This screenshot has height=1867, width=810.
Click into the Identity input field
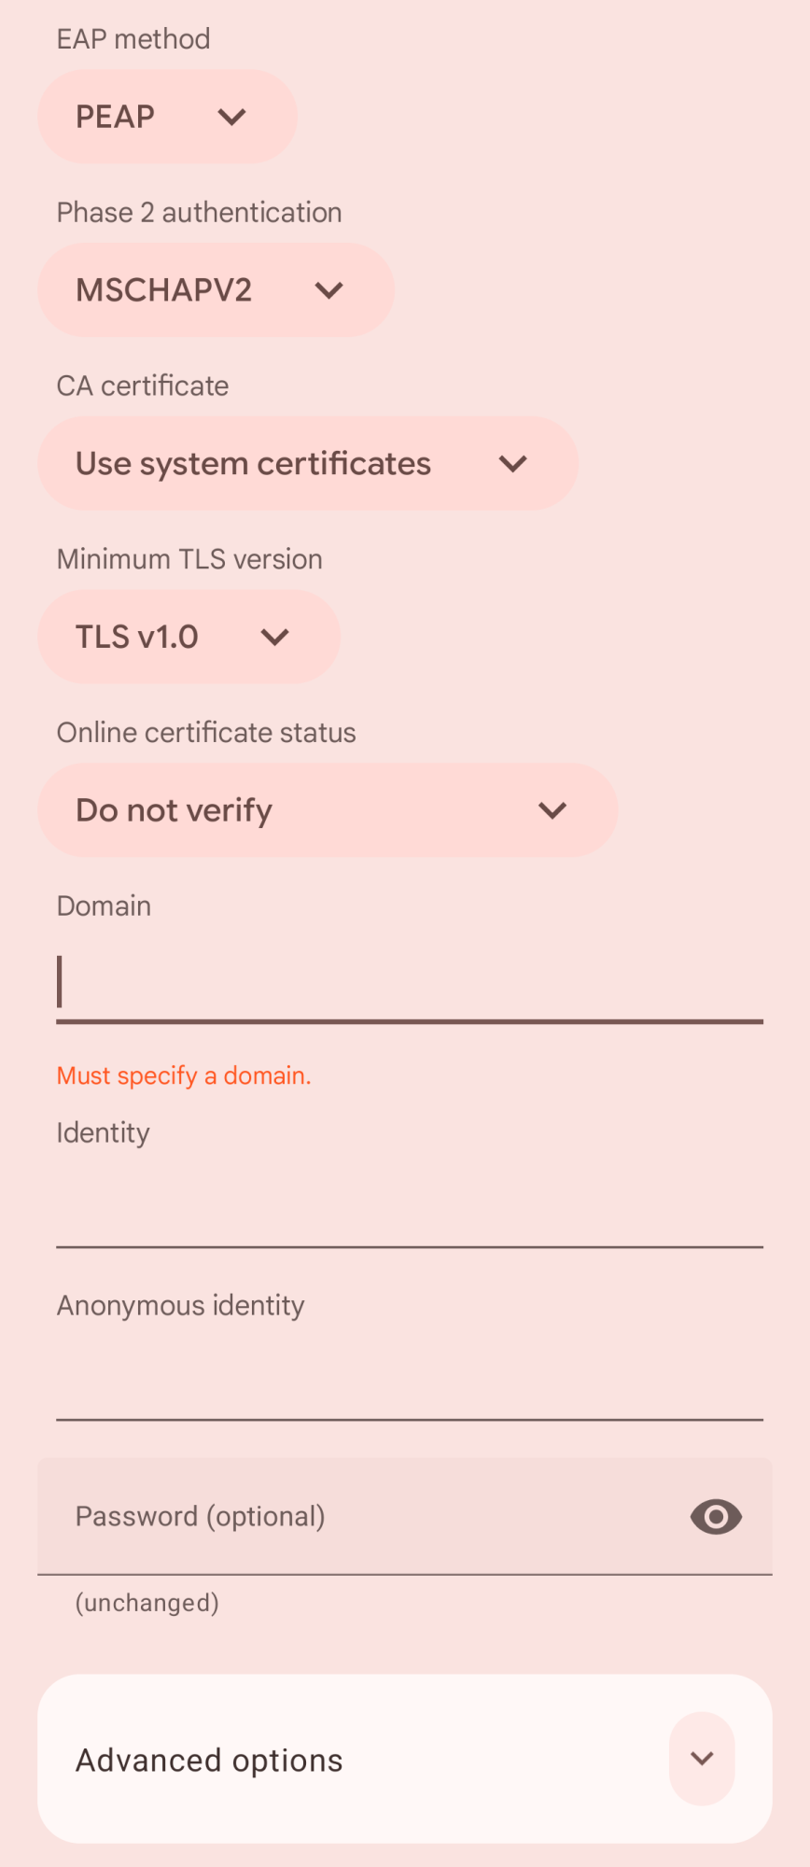point(410,1209)
